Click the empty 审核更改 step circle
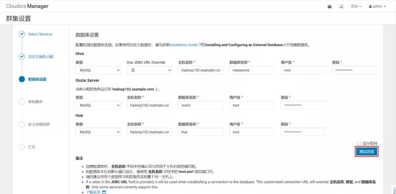 22,102
